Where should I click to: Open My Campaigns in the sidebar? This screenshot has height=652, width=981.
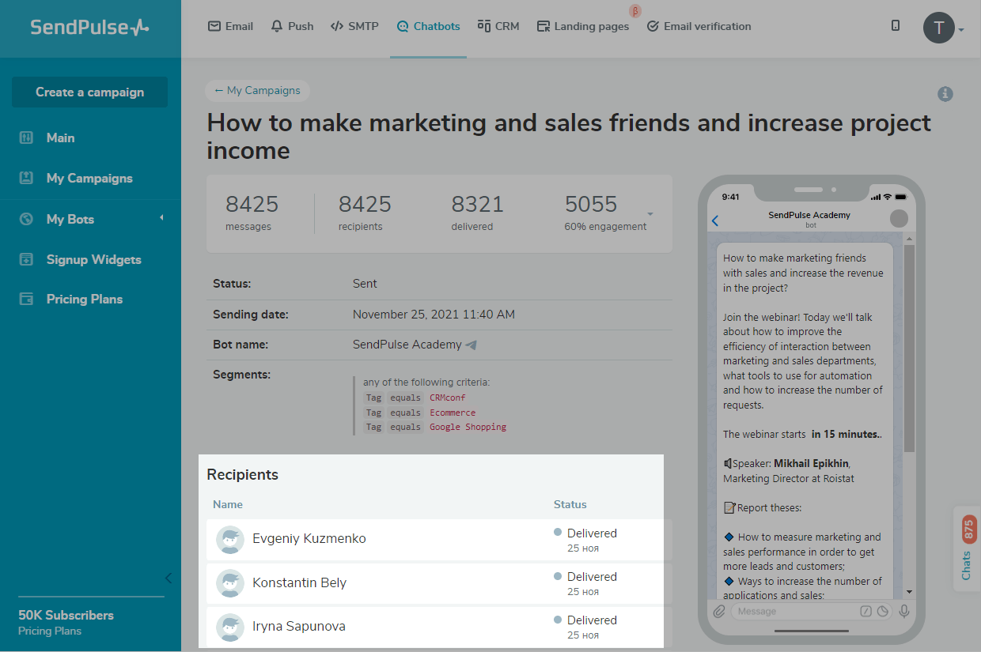pos(89,178)
